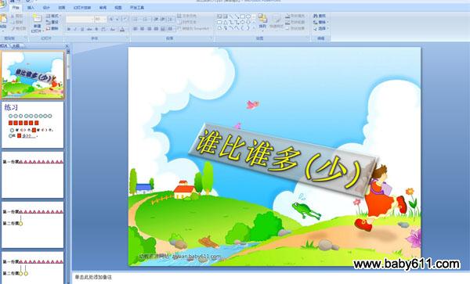
Task: Switch to the Review (审阅) tab
Action: click(103, 8)
